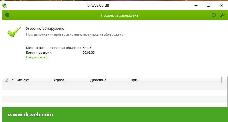This screenshot has width=228, height=122.
Task: Minimize the Dr.Web CureIt! window
Action: click(x=196, y=5)
